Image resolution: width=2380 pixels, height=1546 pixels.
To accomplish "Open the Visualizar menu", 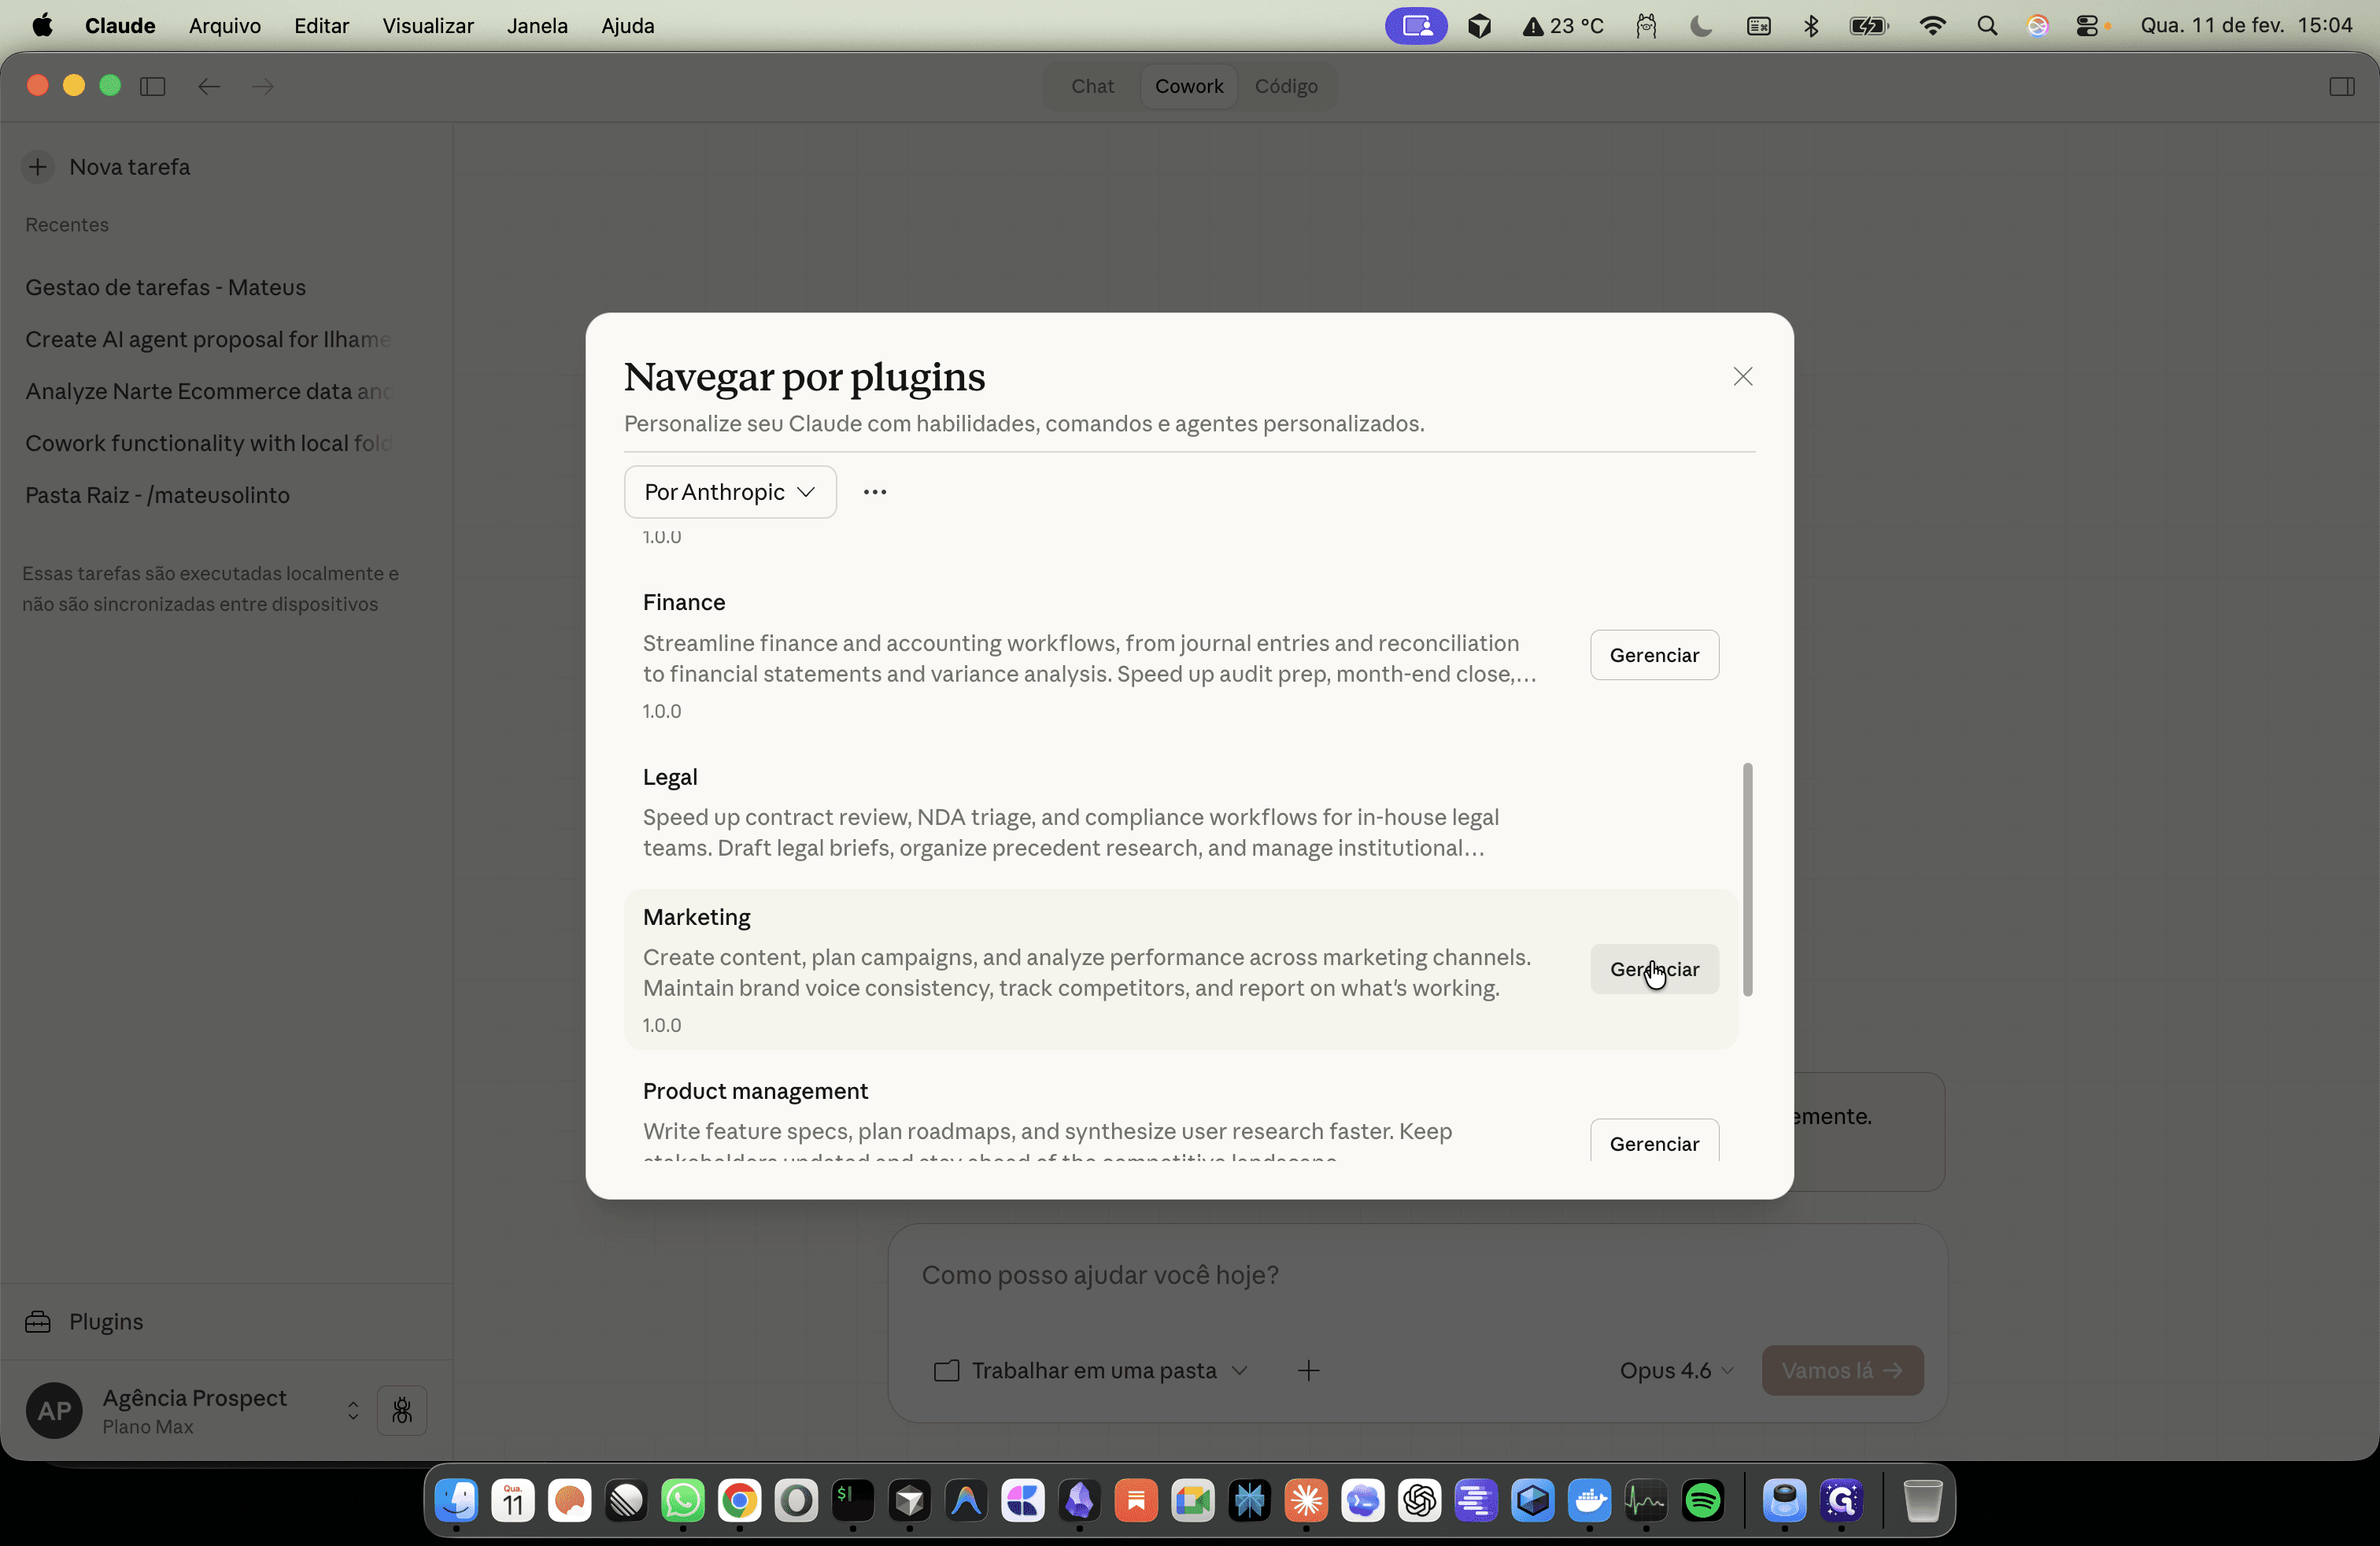I will pyautogui.click(x=427, y=26).
